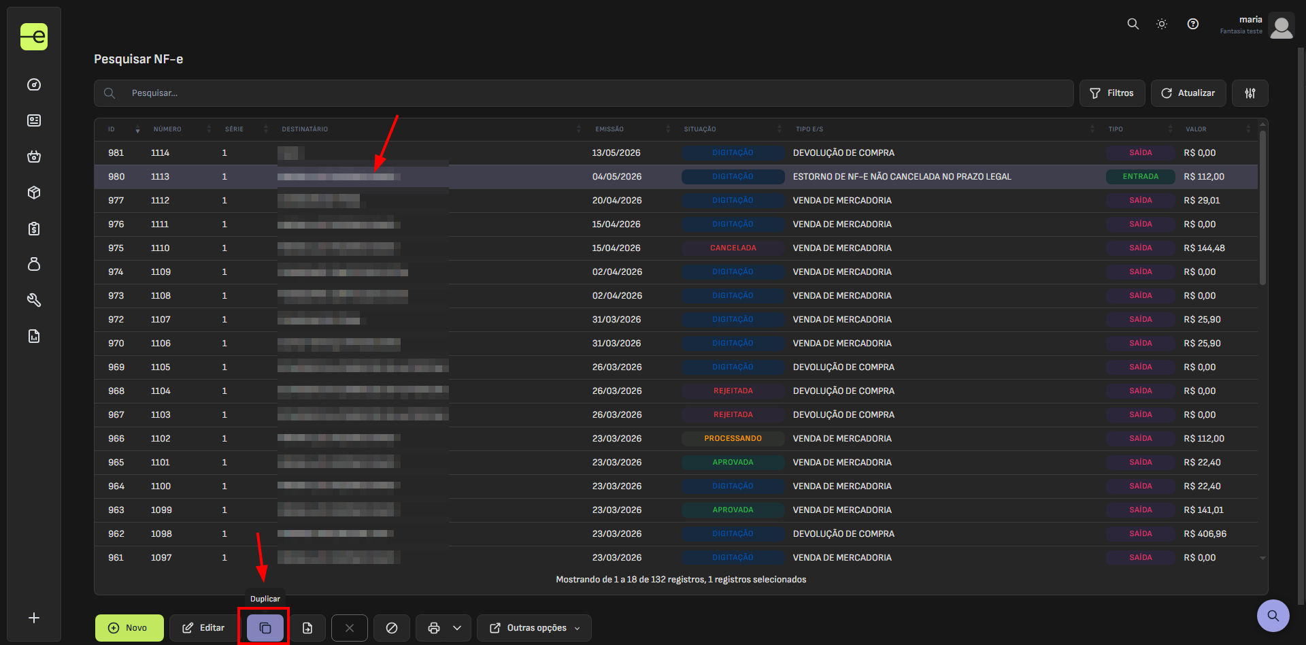The height and width of the screenshot is (645, 1306).
Task: Click the Duplicar copy icon button
Action: [265, 628]
